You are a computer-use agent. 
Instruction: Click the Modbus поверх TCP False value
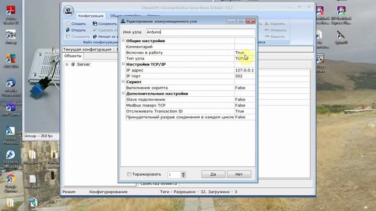244,105
